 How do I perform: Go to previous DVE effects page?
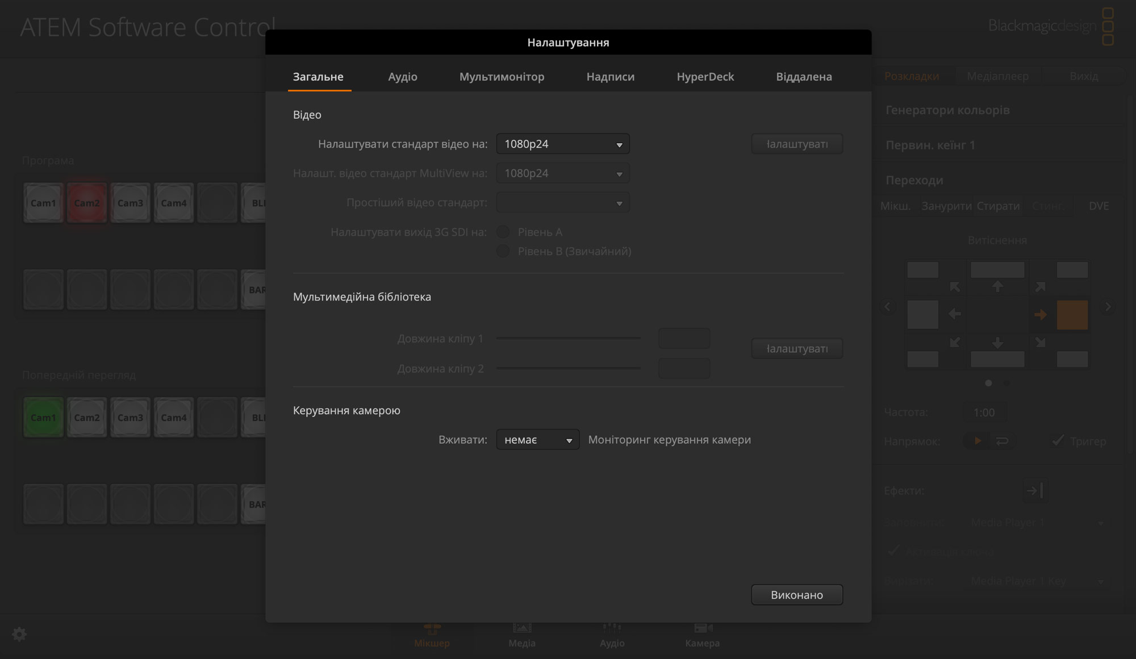pos(888,307)
